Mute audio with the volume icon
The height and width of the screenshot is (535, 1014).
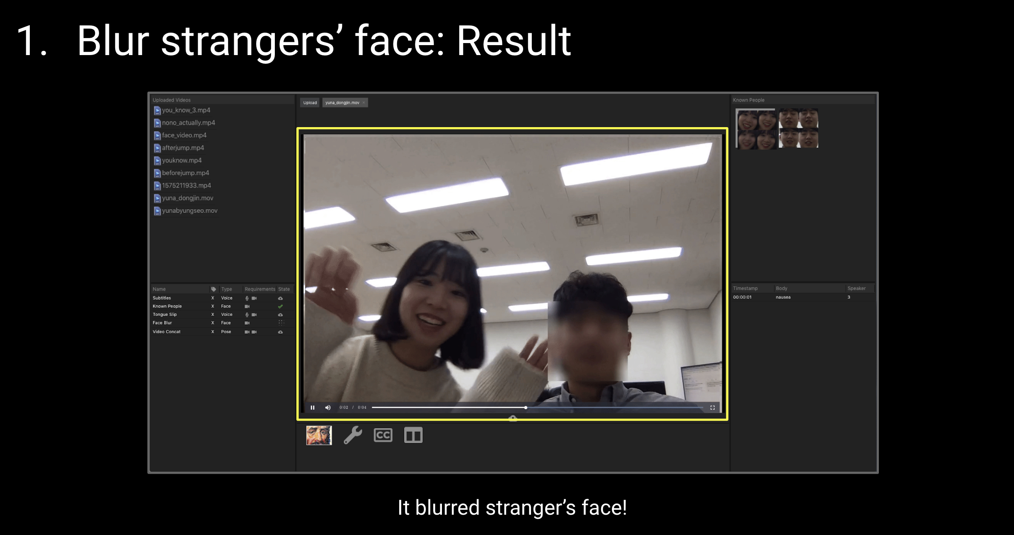pos(328,407)
